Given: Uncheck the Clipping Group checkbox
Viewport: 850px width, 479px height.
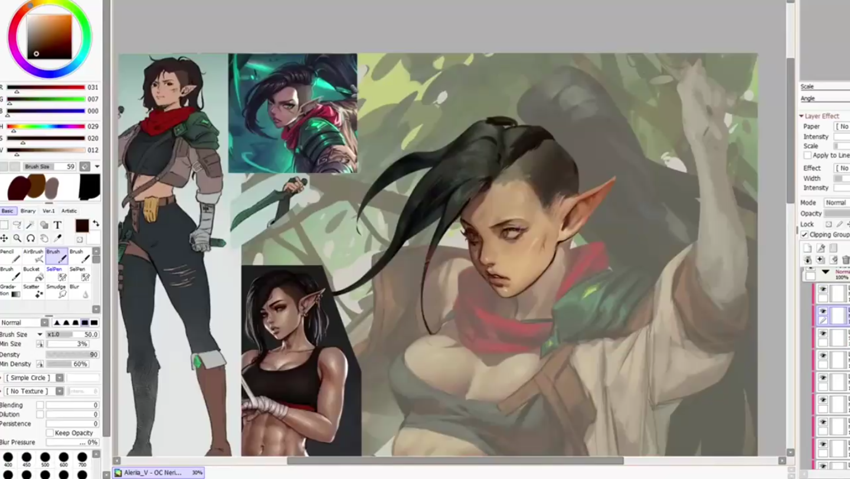Looking at the screenshot, I should point(805,235).
